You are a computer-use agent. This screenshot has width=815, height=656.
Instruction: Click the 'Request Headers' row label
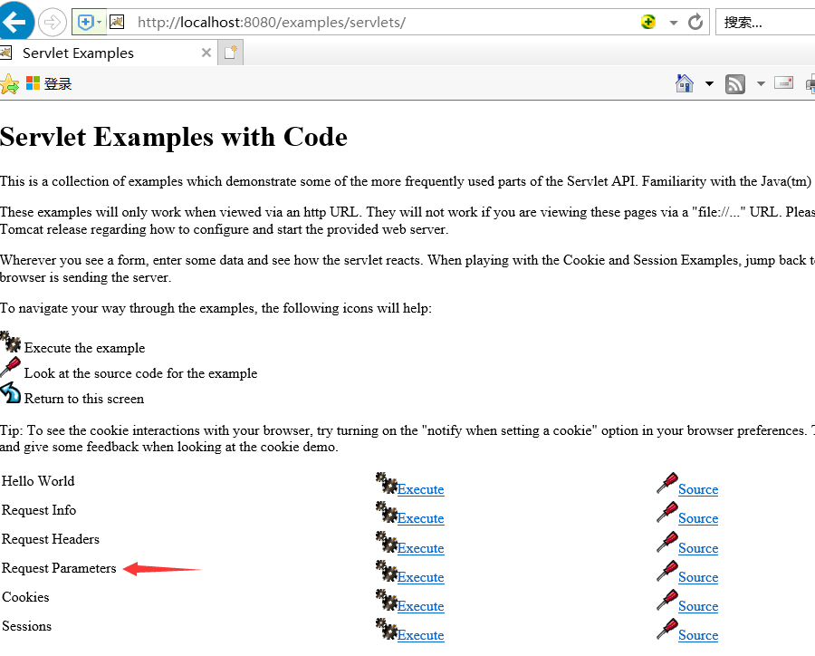click(51, 539)
